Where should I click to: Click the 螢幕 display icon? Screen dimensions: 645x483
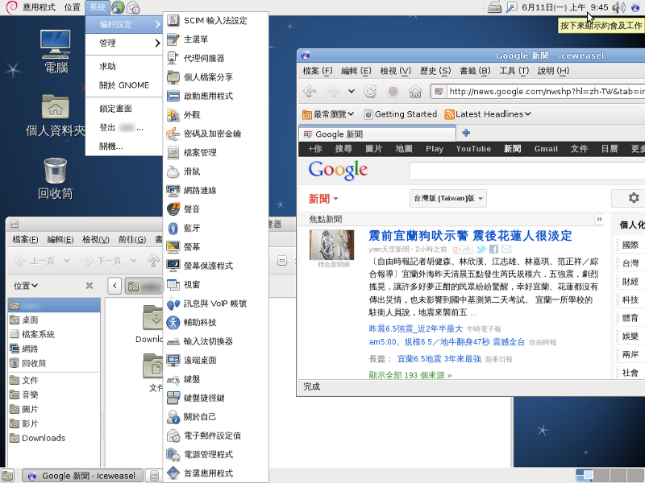[x=173, y=247]
